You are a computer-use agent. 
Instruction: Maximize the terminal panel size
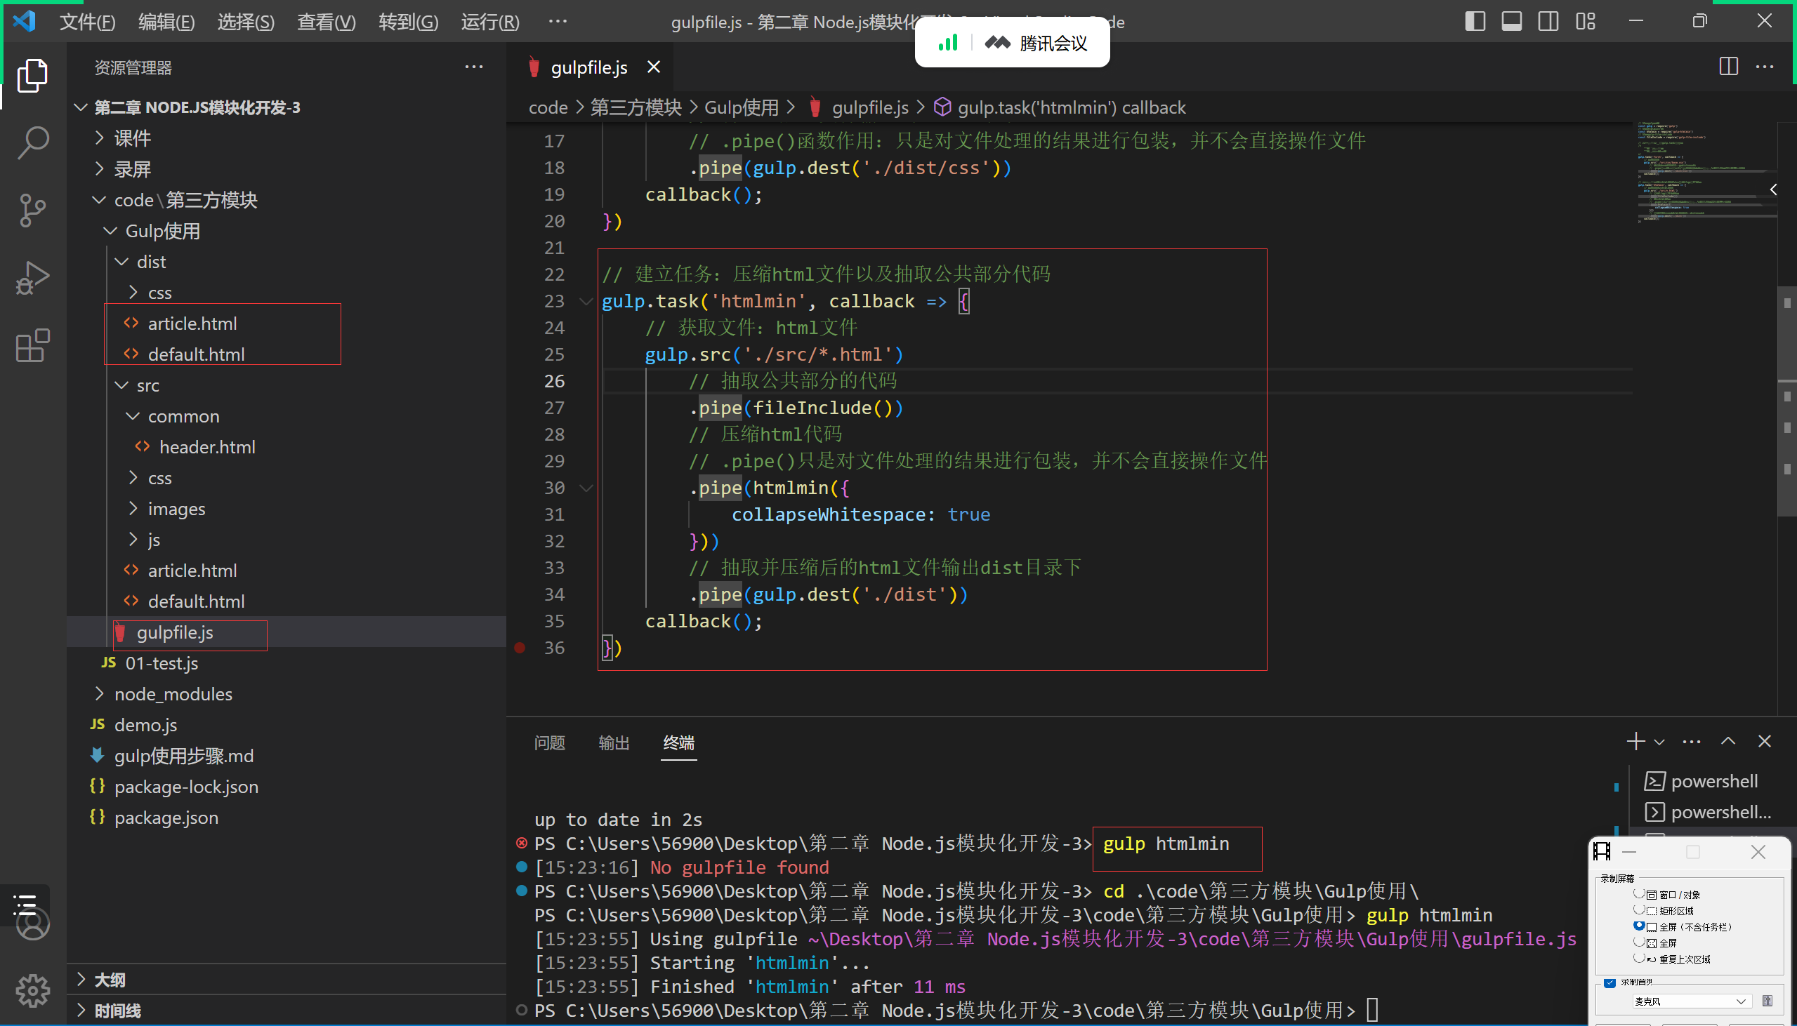tap(1728, 741)
